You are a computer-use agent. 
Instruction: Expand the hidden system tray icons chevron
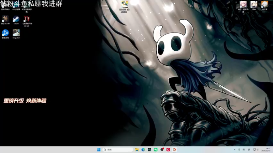point(234,150)
